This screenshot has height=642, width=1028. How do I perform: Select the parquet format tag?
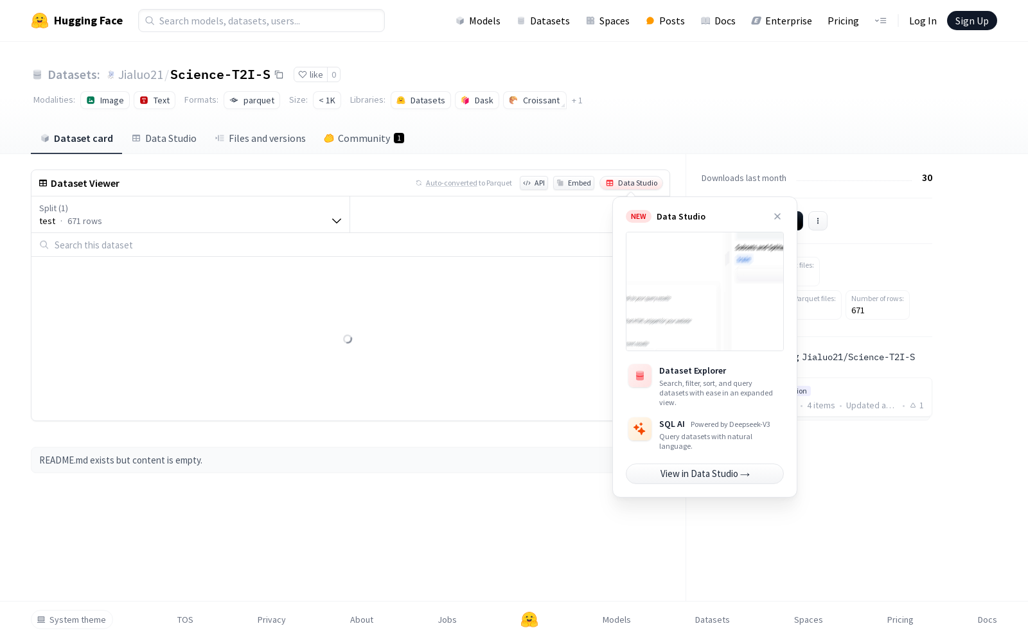(x=252, y=100)
